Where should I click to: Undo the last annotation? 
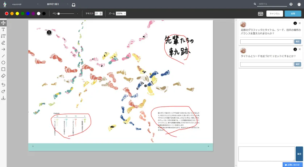3,85
